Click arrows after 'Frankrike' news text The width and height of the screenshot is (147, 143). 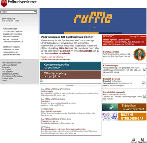pyautogui.click(x=51, y=115)
